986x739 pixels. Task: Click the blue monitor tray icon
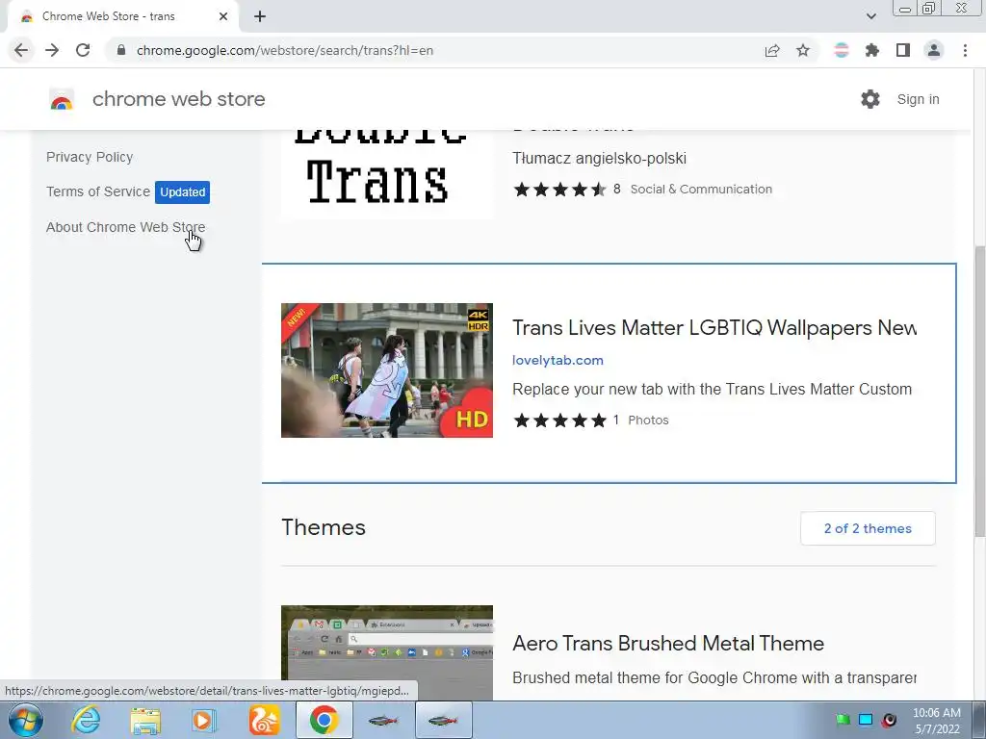click(866, 720)
